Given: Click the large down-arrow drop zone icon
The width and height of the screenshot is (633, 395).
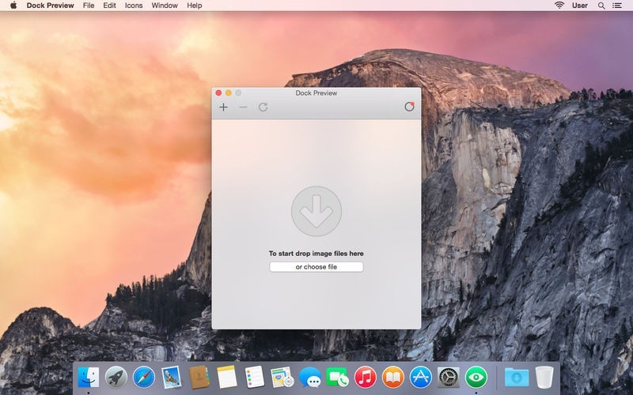Looking at the screenshot, I should tap(316, 211).
